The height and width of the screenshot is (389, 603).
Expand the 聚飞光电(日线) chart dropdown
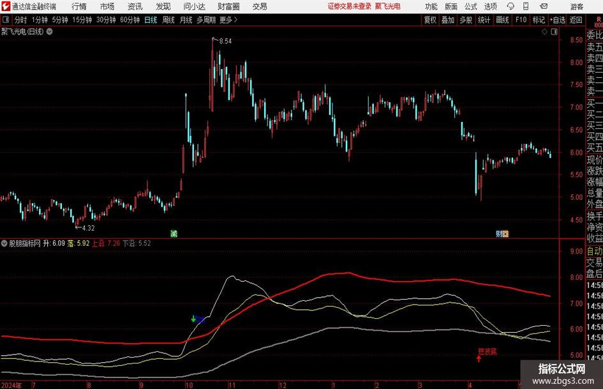pos(50,31)
